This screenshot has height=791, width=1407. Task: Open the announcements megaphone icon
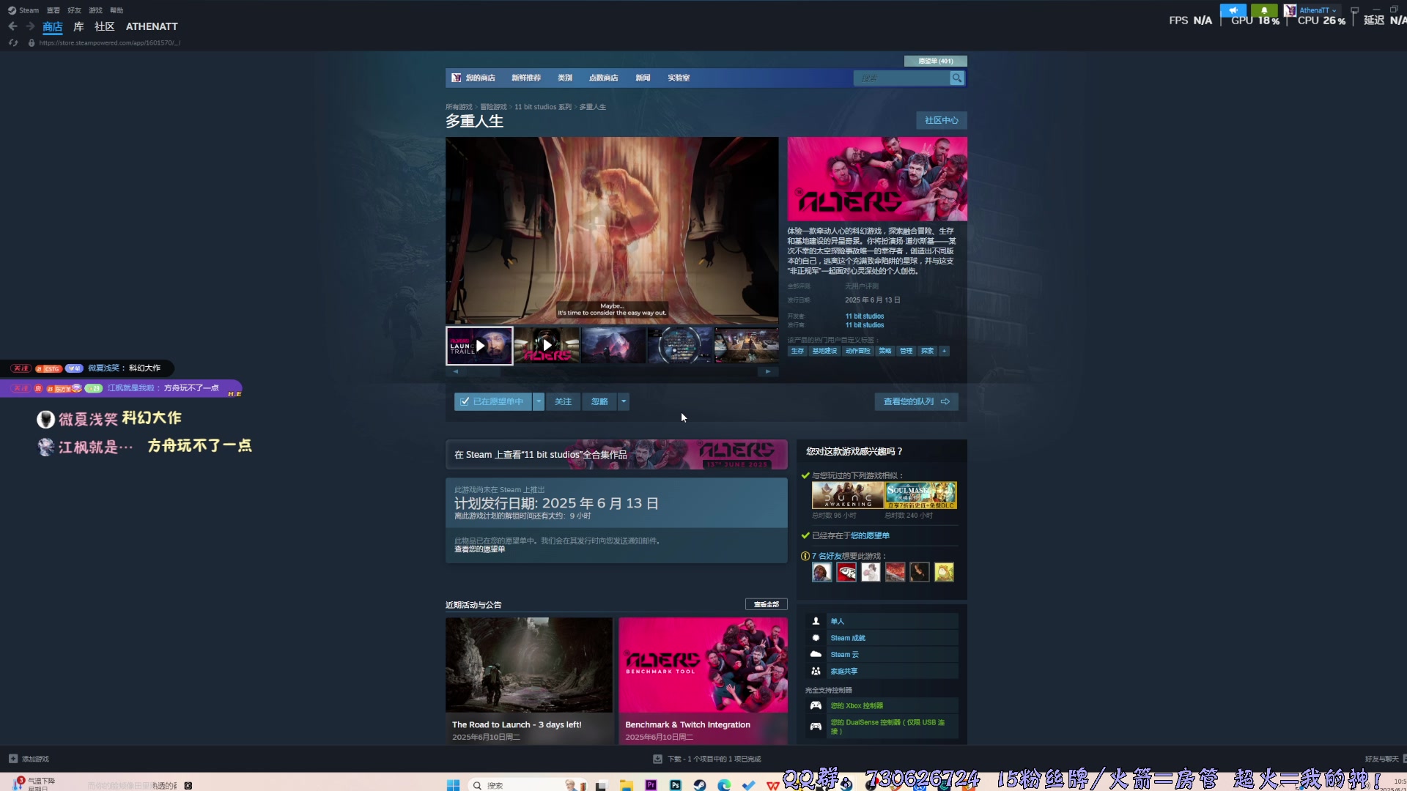1233,10
